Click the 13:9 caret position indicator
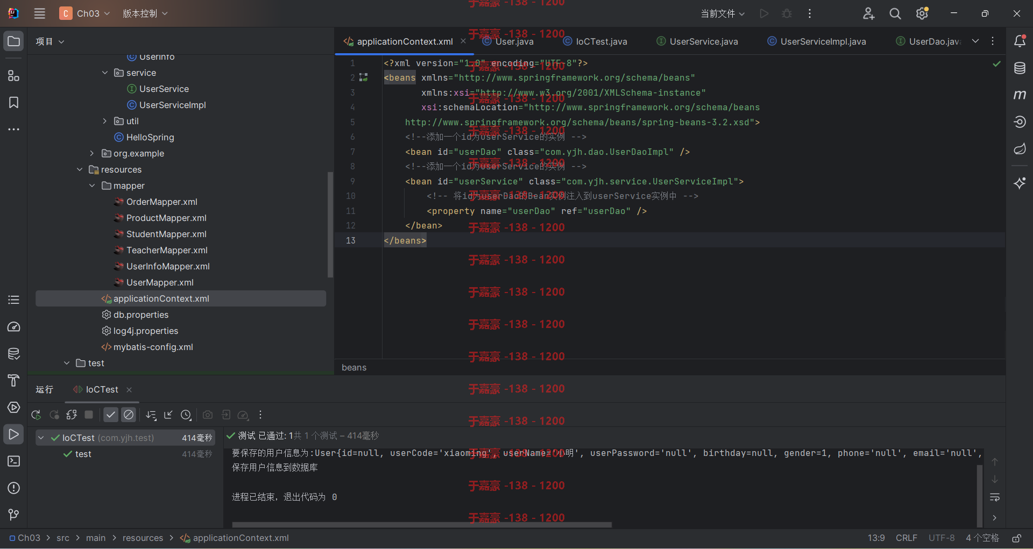1033x549 pixels. click(876, 538)
